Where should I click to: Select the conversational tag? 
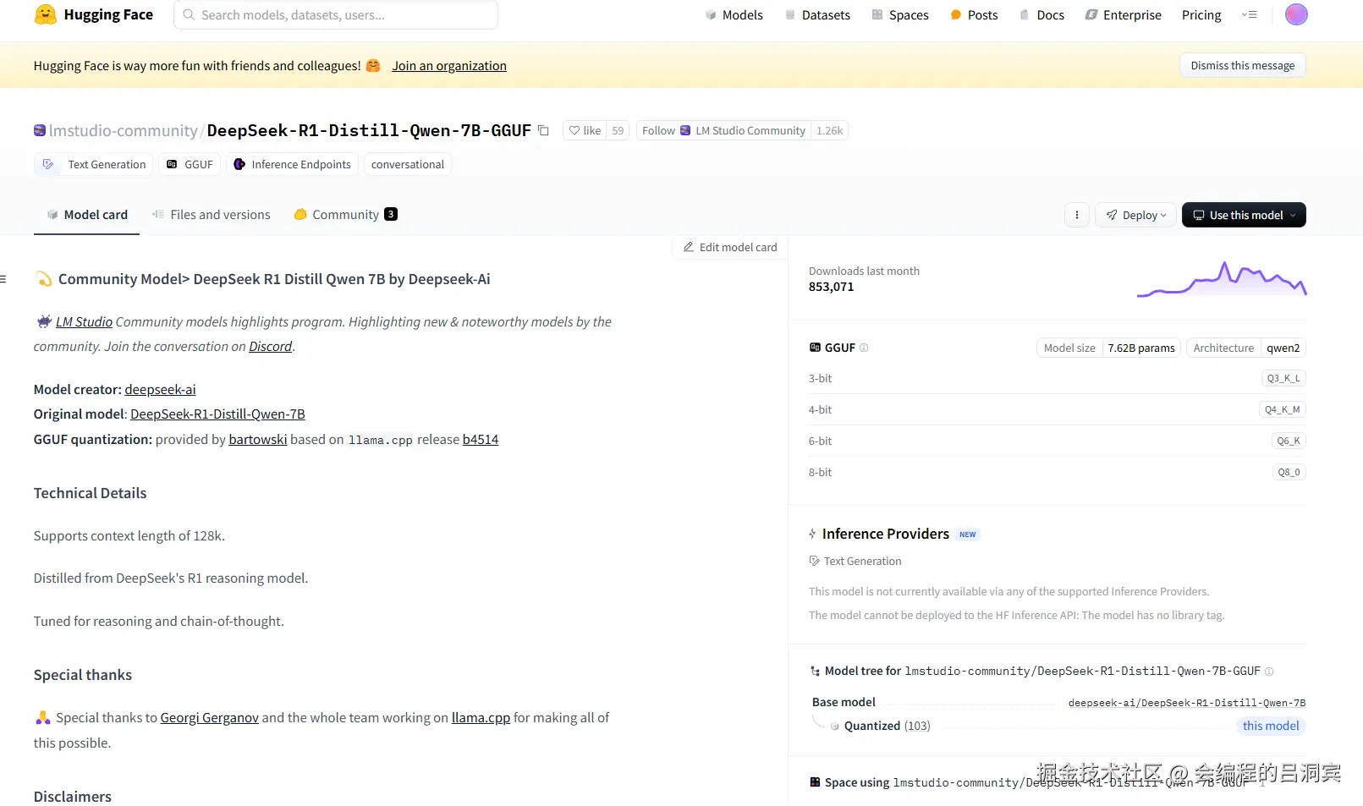point(408,164)
